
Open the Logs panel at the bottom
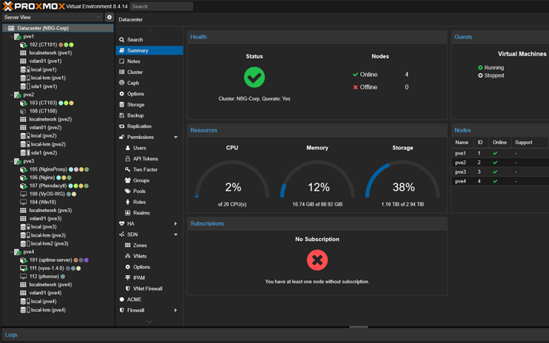click(11, 335)
